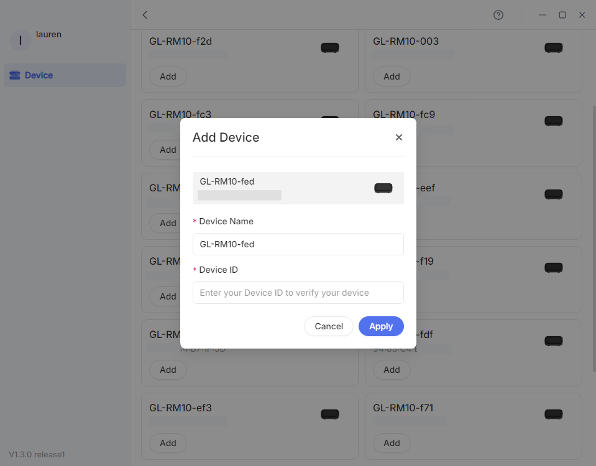Apply the Add Device form
The height and width of the screenshot is (466, 596).
tap(380, 326)
